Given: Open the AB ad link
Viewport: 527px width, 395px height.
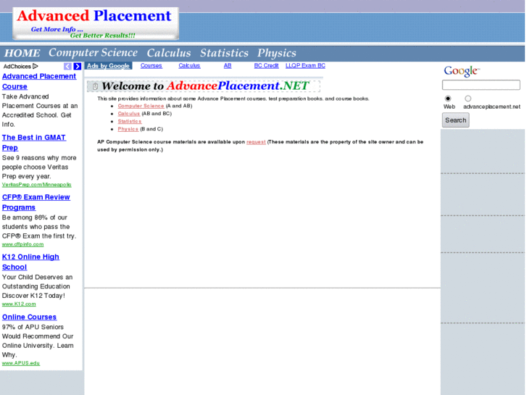Looking at the screenshot, I should [x=228, y=65].
